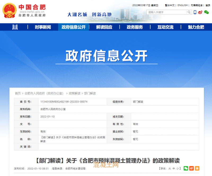Share article via orange Weibo icon
Viewport: 212px width, 176px height.
[191, 168]
